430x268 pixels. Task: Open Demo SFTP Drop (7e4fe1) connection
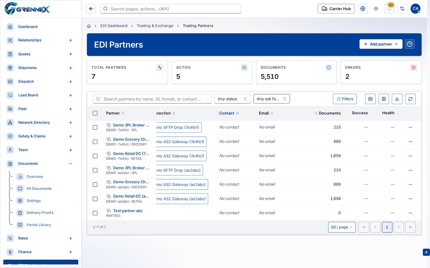coord(179,127)
